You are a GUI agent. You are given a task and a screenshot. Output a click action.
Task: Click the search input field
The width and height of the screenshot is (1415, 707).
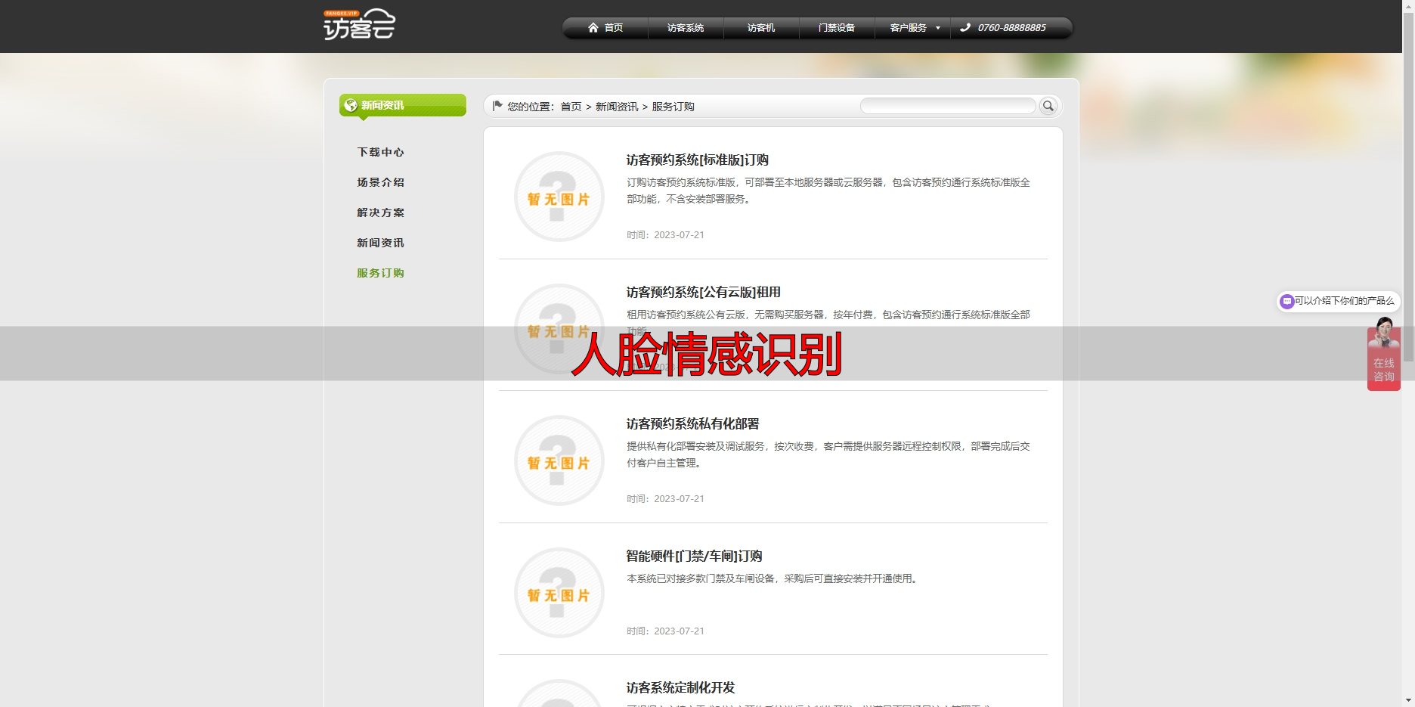[x=948, y=106]
